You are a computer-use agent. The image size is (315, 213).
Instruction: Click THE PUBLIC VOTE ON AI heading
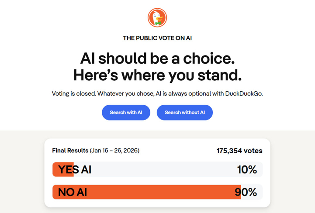pyautogui.click(x=157, y=38)
